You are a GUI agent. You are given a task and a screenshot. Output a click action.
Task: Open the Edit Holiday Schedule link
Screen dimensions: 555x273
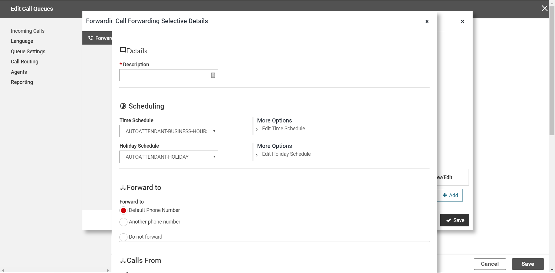pos(286,154)
